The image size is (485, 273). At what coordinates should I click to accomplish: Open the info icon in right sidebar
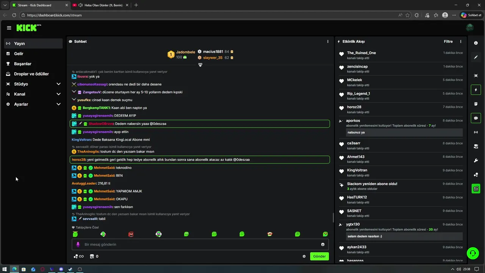point(476,43)
